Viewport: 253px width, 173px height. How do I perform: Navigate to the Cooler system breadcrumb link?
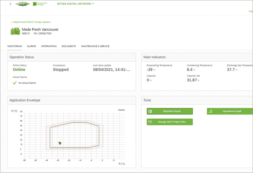coord(42,22)
